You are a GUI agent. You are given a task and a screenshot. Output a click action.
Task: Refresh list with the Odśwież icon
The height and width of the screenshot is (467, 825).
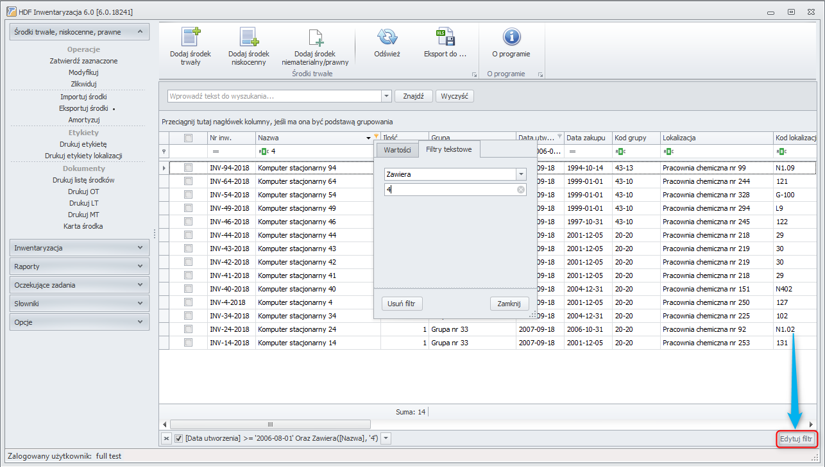click(387, 37)
